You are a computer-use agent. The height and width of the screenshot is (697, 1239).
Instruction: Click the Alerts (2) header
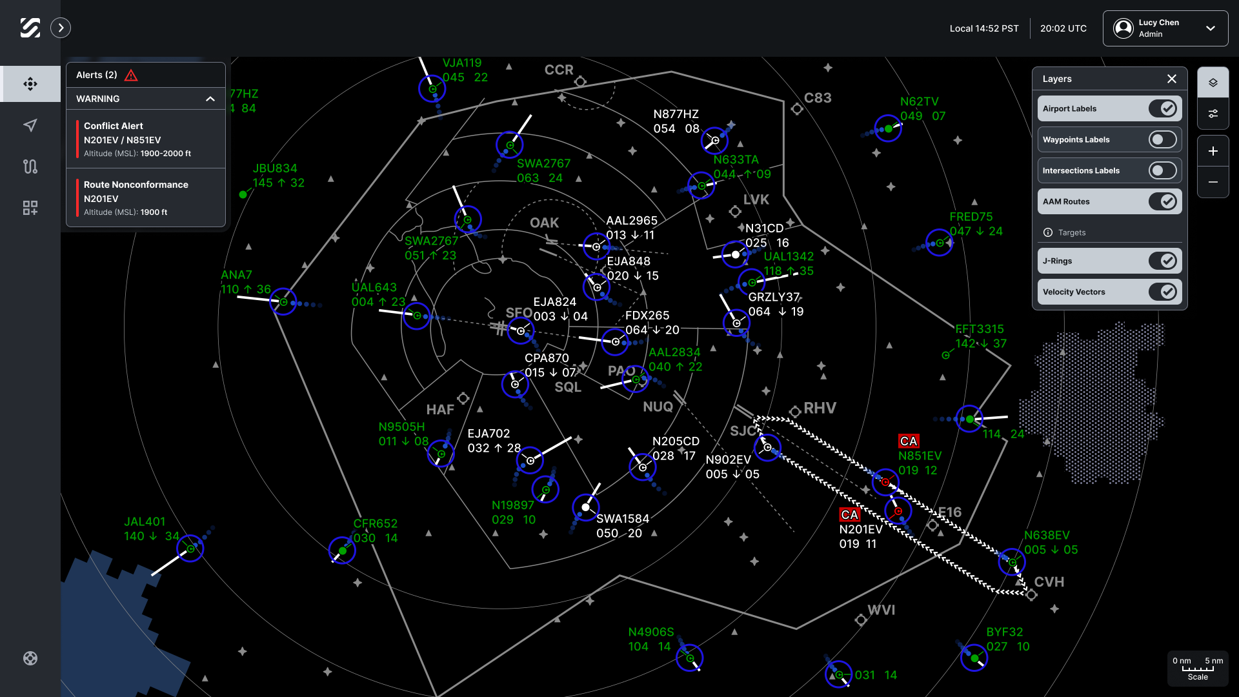pos(146,75)
